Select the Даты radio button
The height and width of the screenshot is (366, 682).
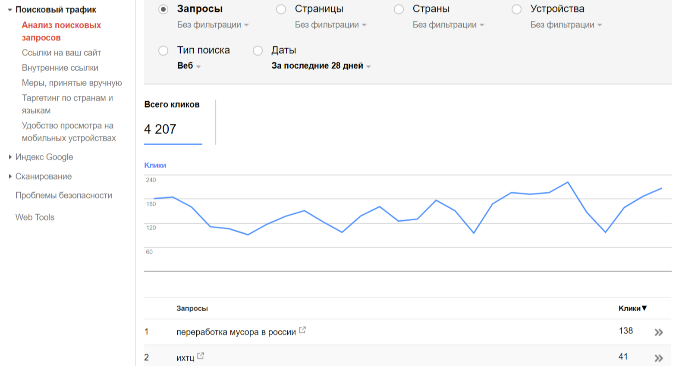pos(258,51)
